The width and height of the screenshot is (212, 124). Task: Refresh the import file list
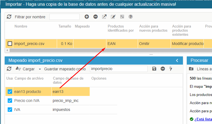[x=9, y=17]
